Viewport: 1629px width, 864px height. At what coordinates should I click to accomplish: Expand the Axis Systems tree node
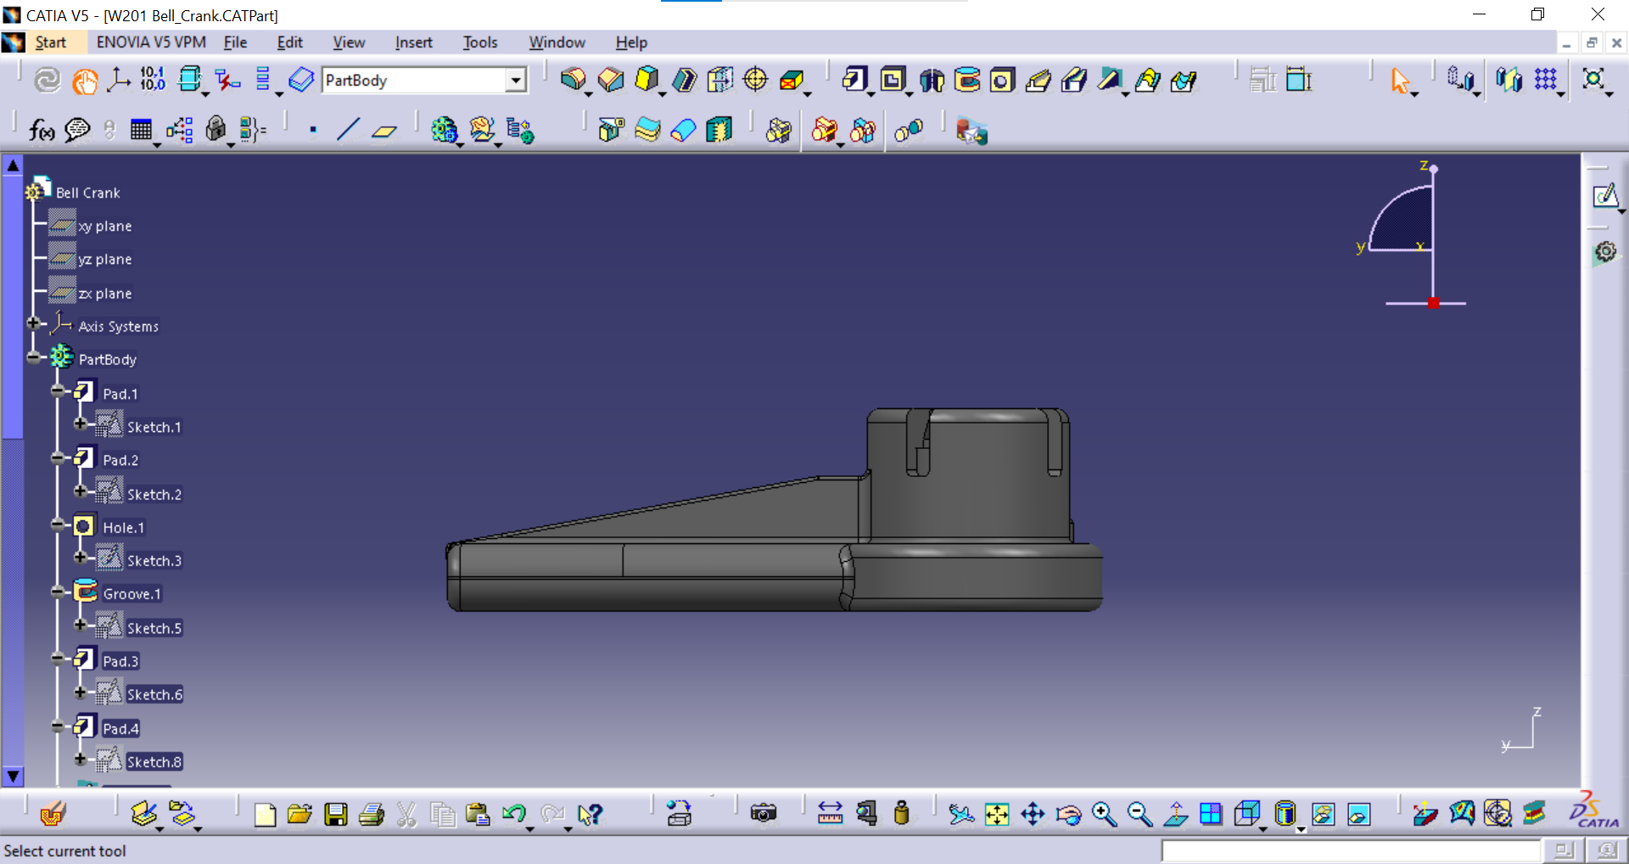click(33, 323)
